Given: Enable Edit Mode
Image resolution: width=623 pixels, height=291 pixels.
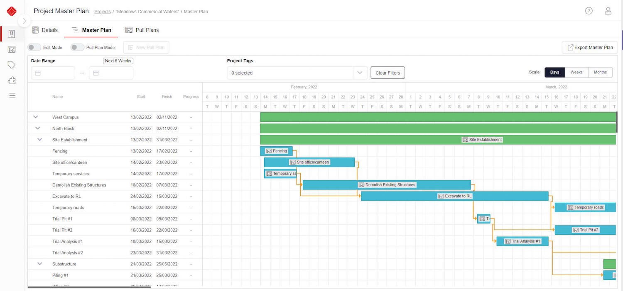Looking at the screenshot, I should point(34,47).
